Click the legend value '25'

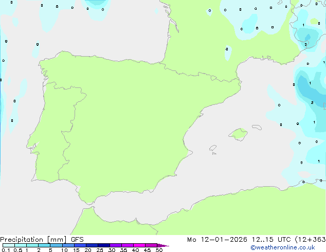pyautogui.click(x=100, y=250)
